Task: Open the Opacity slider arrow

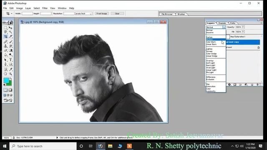Action: (243, 27)
